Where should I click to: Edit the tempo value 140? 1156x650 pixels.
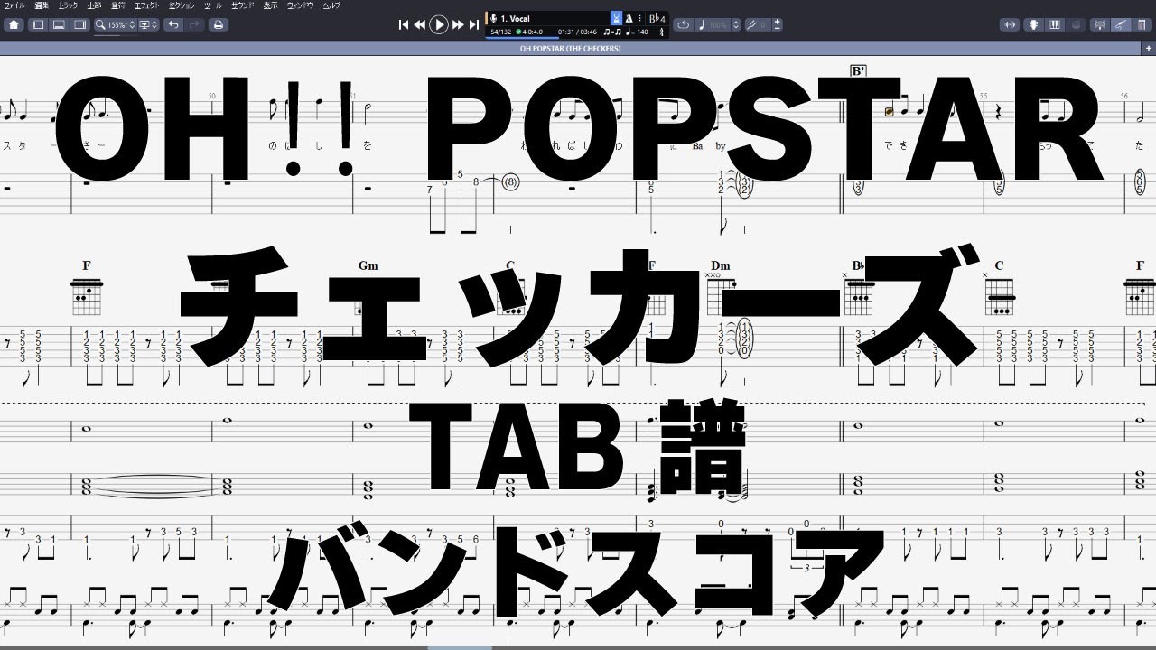(x=638, y=32)
